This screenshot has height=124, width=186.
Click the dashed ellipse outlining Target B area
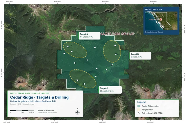pyautogui.click(x=112, y=51)
